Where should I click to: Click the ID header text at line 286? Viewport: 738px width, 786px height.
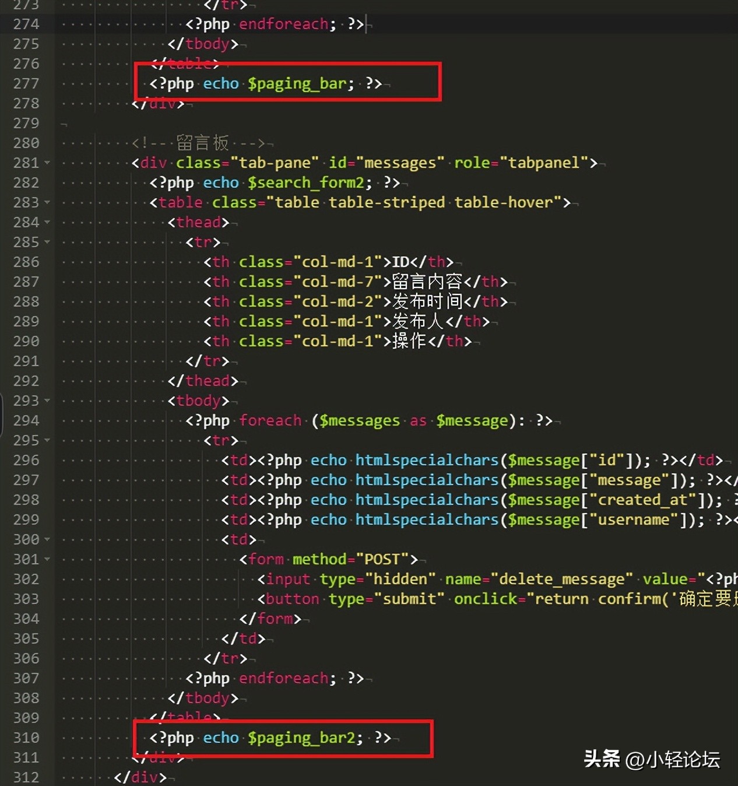pos(400,262)
